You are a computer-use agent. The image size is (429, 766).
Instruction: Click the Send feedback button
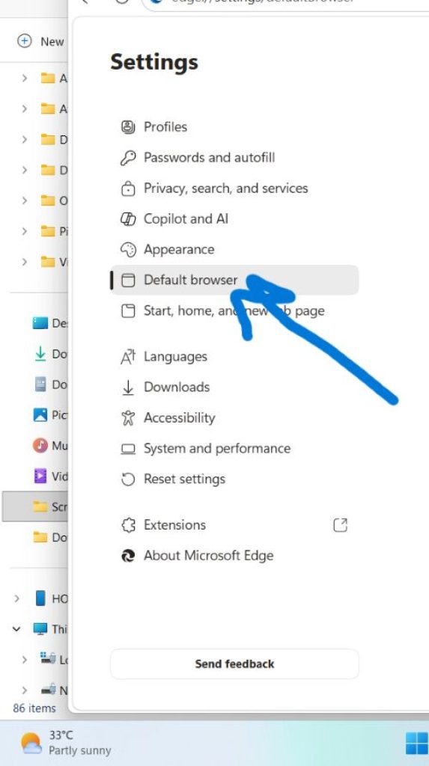[x=234, y=664]
